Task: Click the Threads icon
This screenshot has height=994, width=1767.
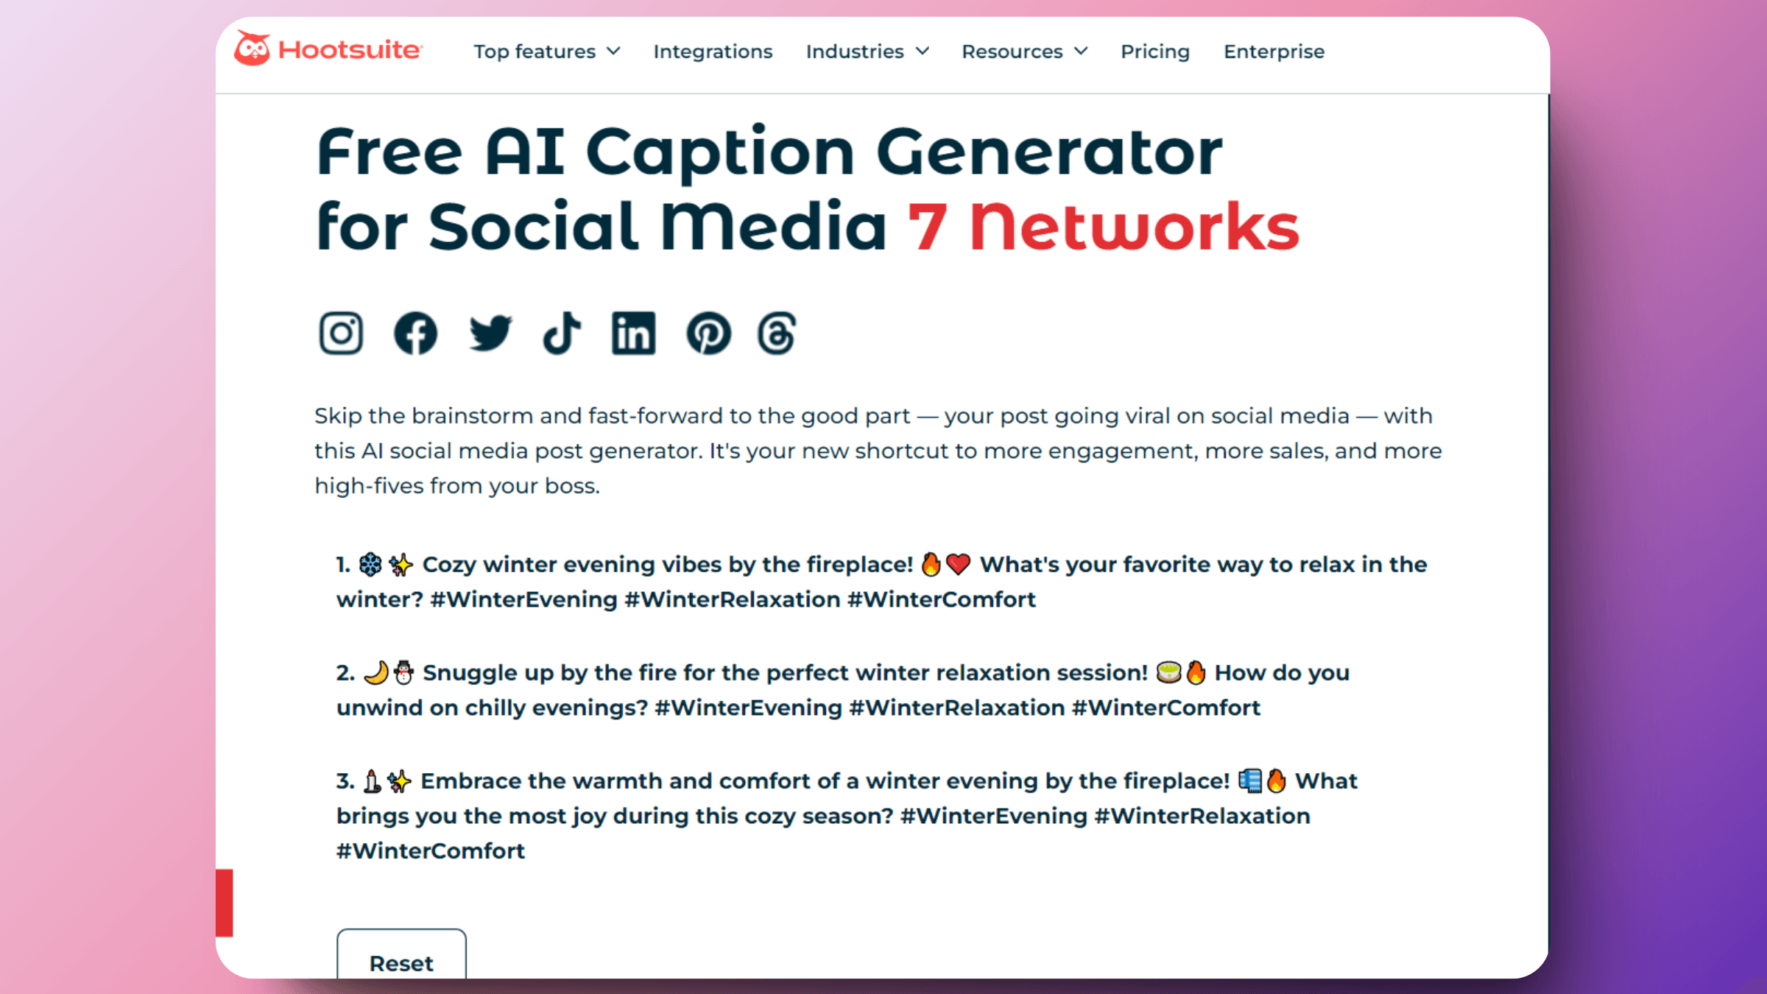Action: (778, 333)
